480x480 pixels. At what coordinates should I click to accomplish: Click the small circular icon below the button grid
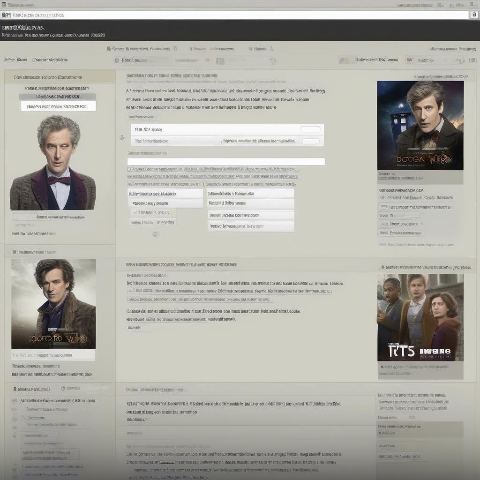click(156, 234)
